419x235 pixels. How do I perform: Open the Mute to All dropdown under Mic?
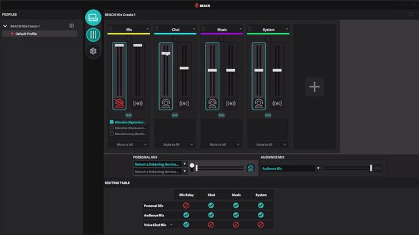pyautogui.click(x=128, y=144)
